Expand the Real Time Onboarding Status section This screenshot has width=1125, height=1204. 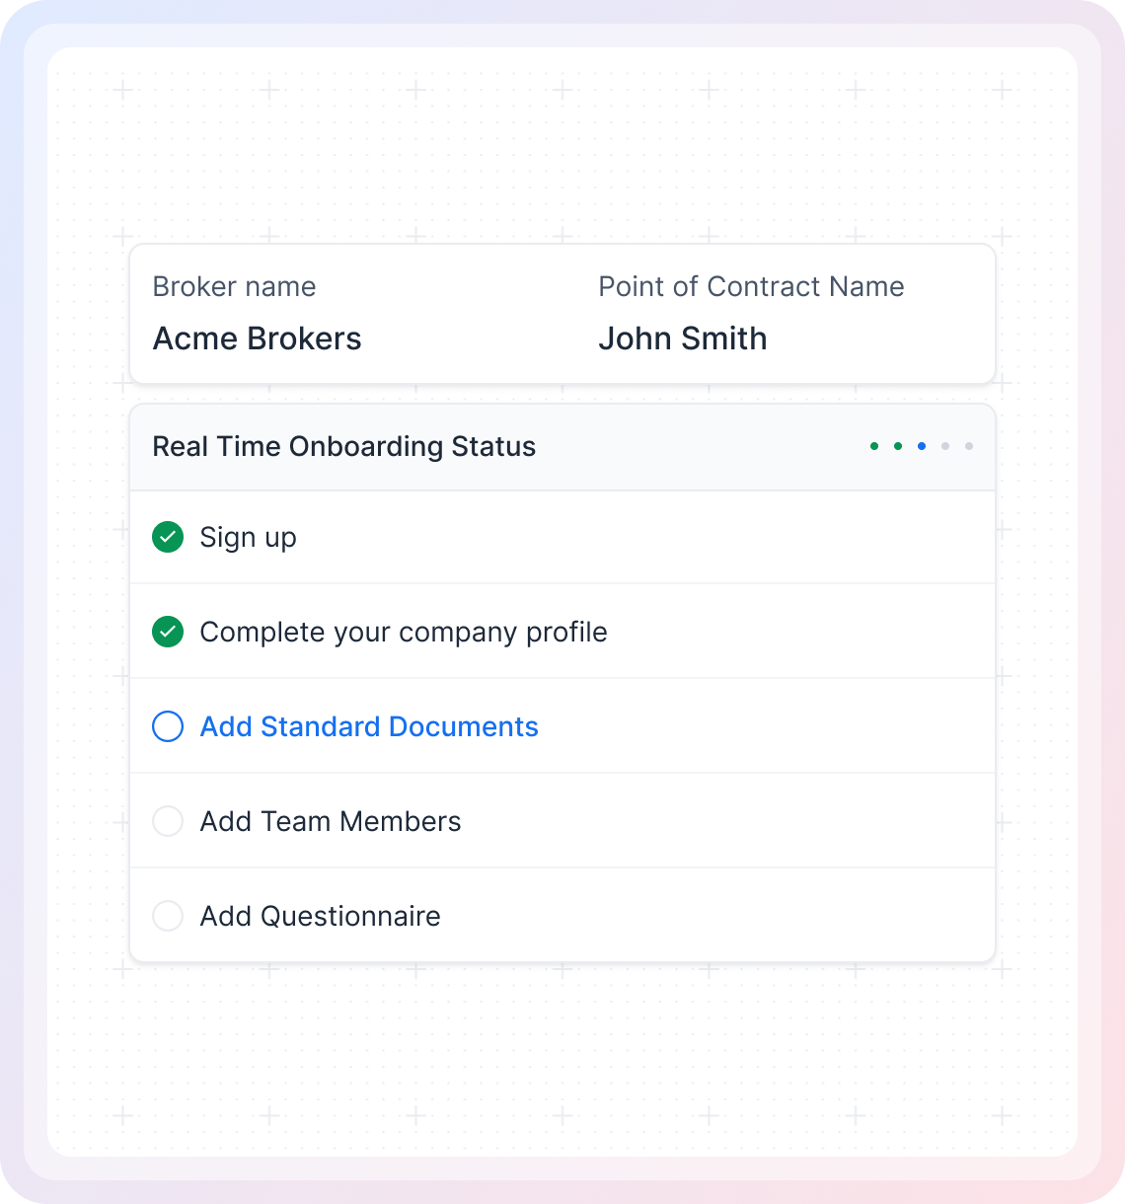343,446
